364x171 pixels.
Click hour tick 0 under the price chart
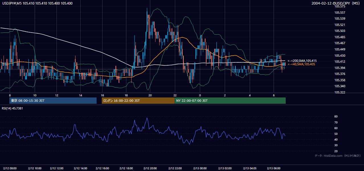(x=200, y=95)
